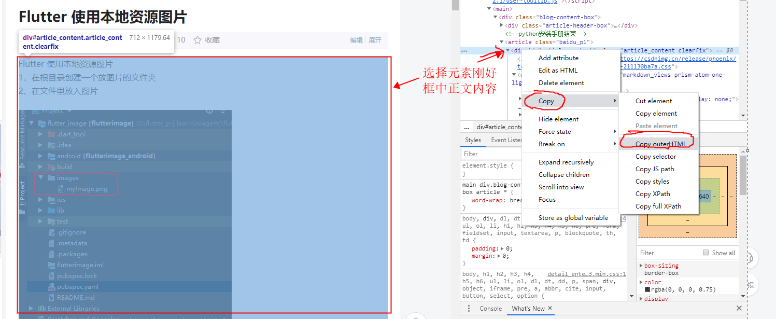This screenshot has height=319, width=776.
Task: Select Copy XPath
Action: coord(659,194)
